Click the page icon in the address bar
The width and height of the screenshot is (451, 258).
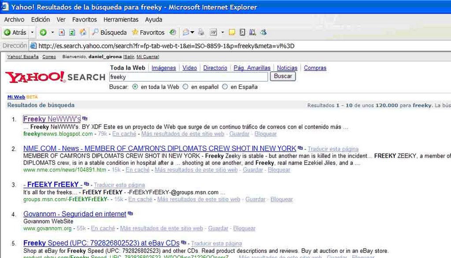click(x=33, y=46)
